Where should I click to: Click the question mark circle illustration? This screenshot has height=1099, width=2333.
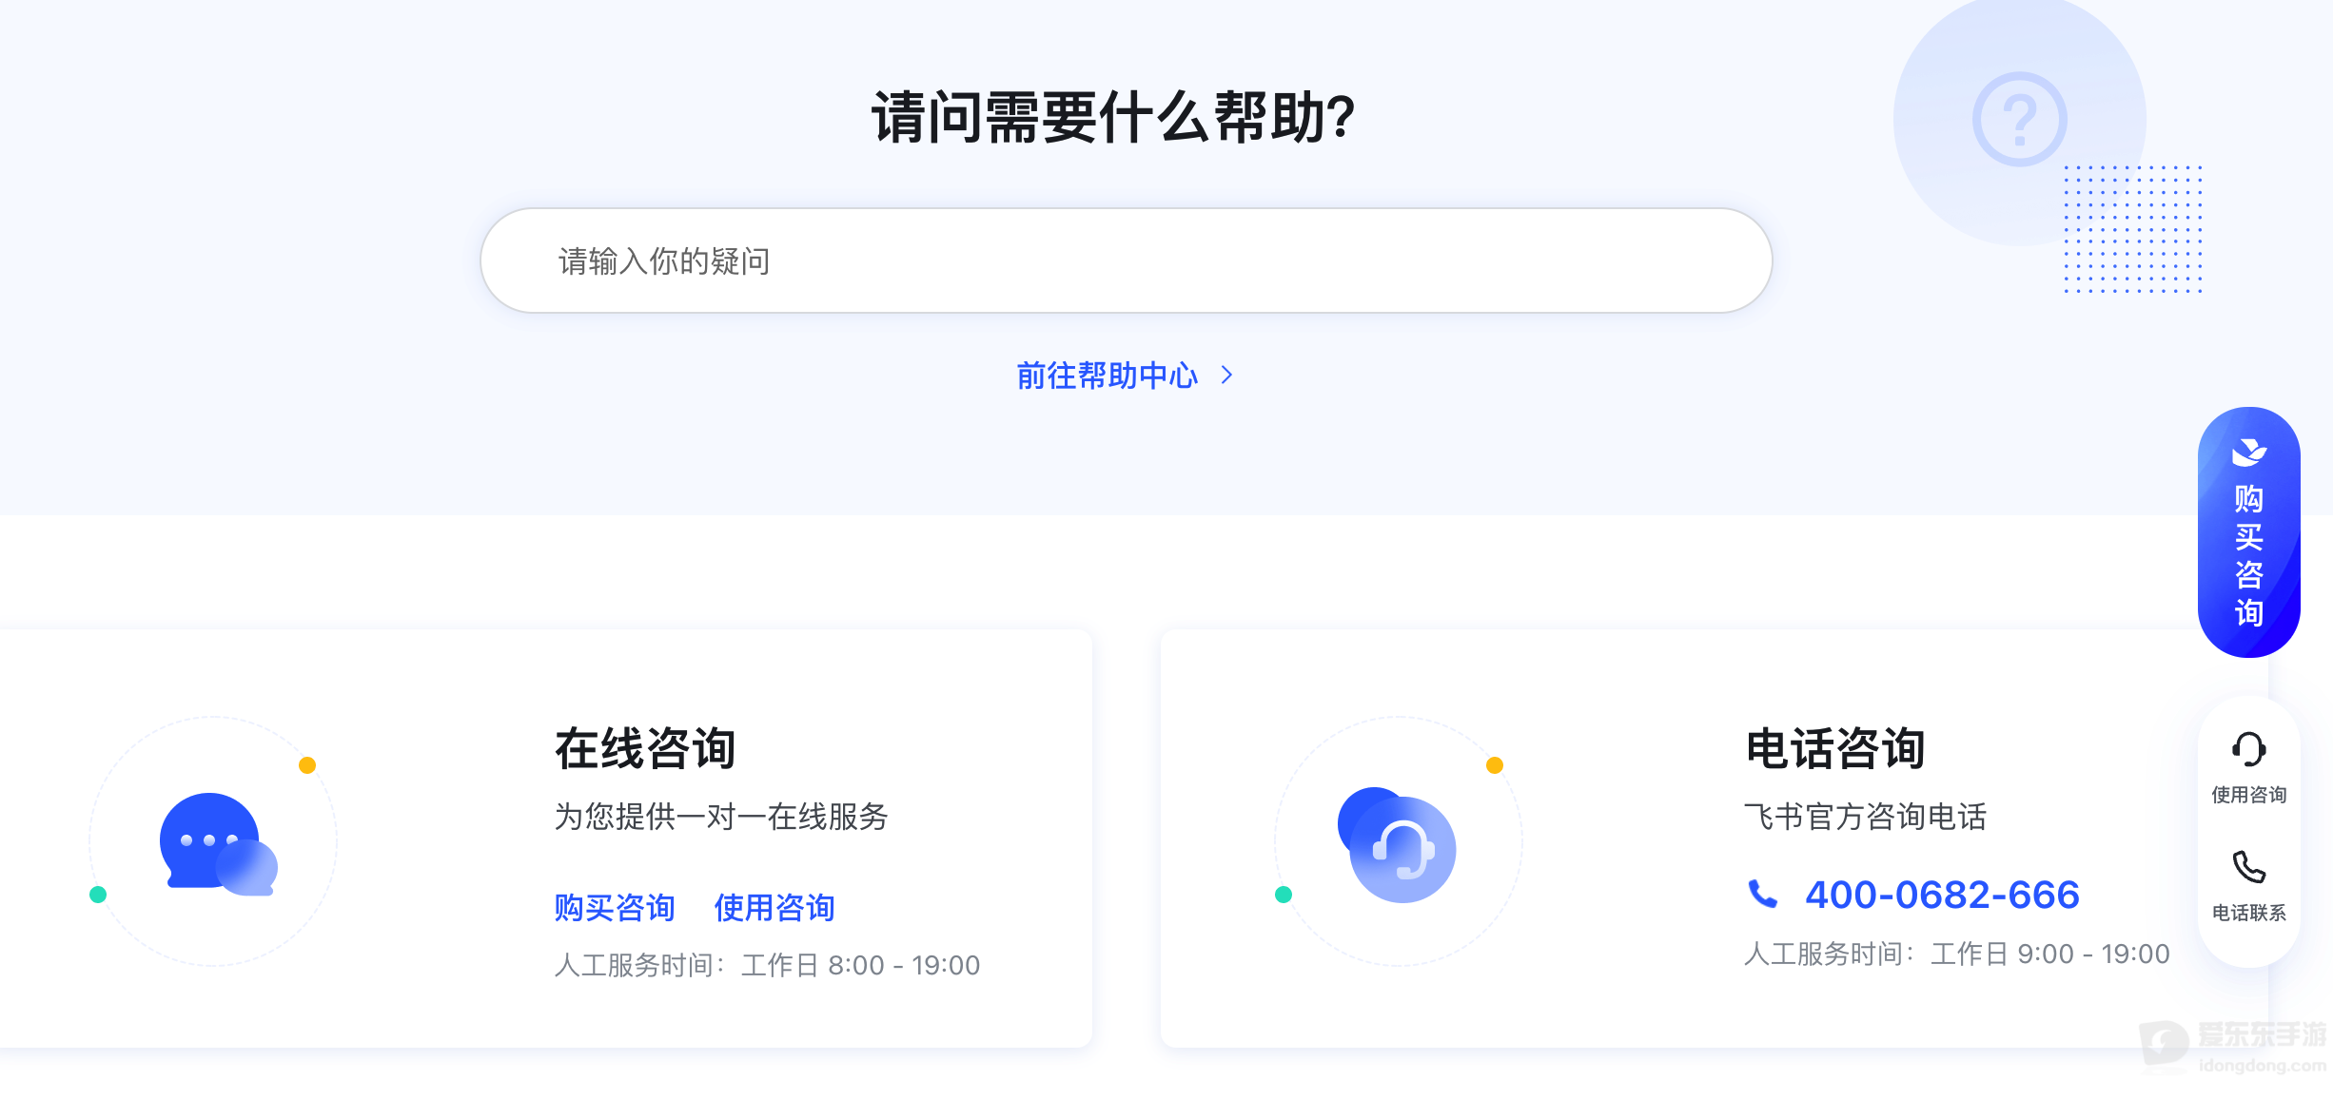(2019, 120)
